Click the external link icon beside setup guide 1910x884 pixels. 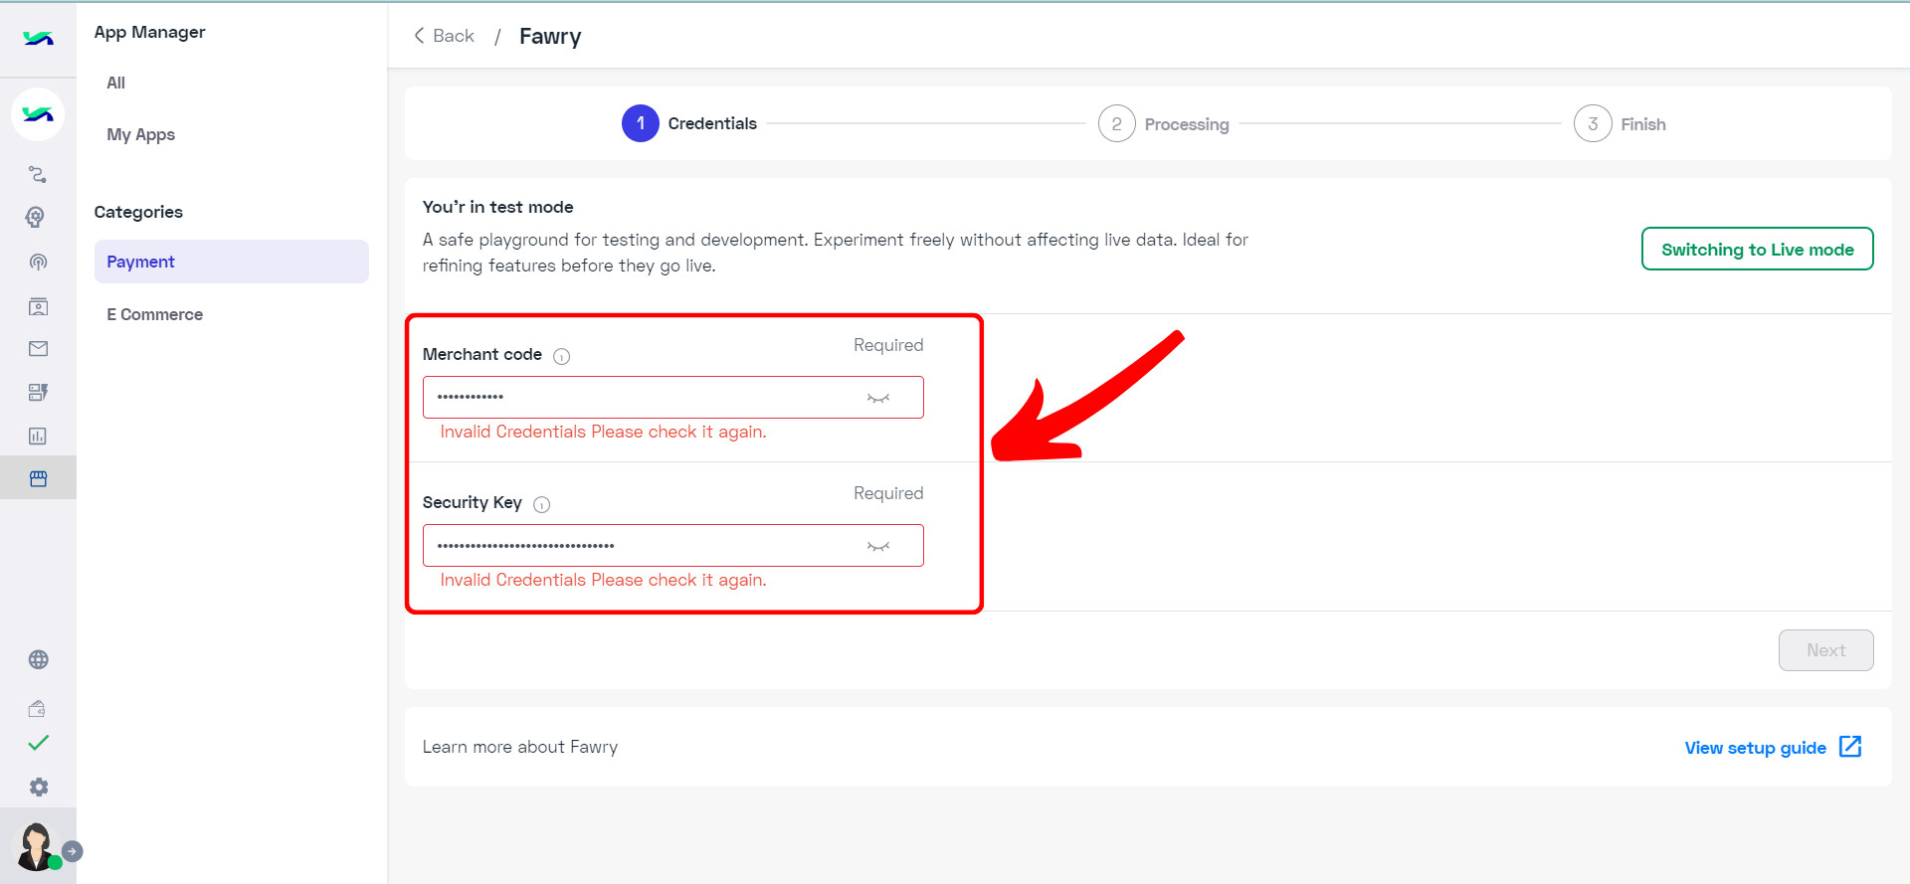(x=1850, y=747)
